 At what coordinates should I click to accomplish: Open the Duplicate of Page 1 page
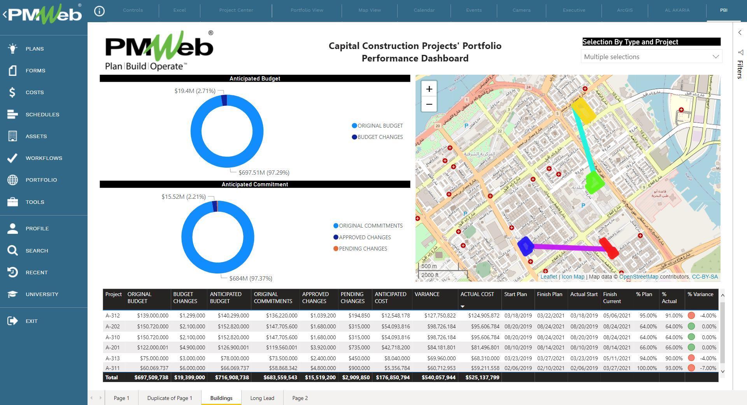(x=170, y=398)
